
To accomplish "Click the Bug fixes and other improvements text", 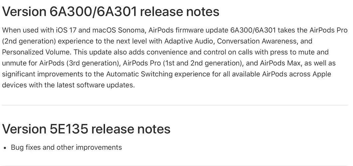I will coord(66,147).
